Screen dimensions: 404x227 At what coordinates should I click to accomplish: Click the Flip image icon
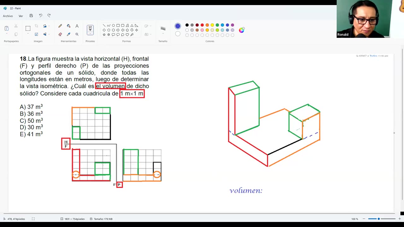point(45,34)
